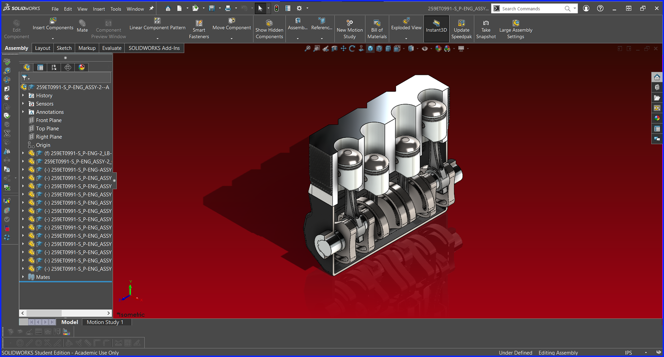This screenshot has height=357, width=664.
Task: Click the Save icon in title bar
Action: (x=212, y=8)
